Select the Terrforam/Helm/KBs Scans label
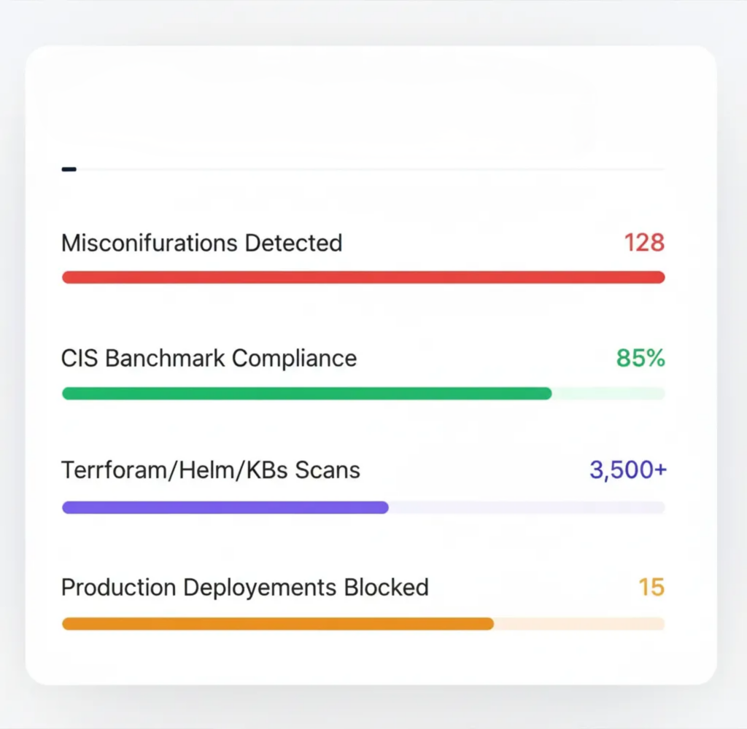747x729 pixels. (x=210, y=470)
